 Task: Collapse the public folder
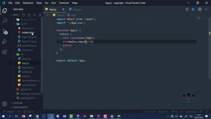click(26, 24)
